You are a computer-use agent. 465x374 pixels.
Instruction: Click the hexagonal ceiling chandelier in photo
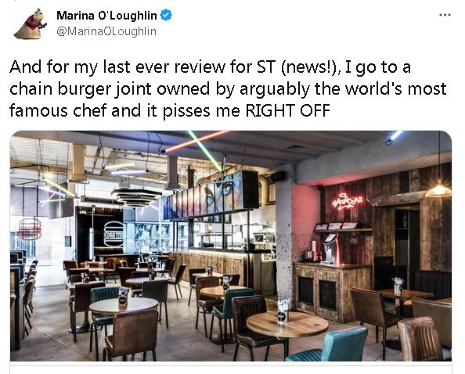(x=136, y=197)
